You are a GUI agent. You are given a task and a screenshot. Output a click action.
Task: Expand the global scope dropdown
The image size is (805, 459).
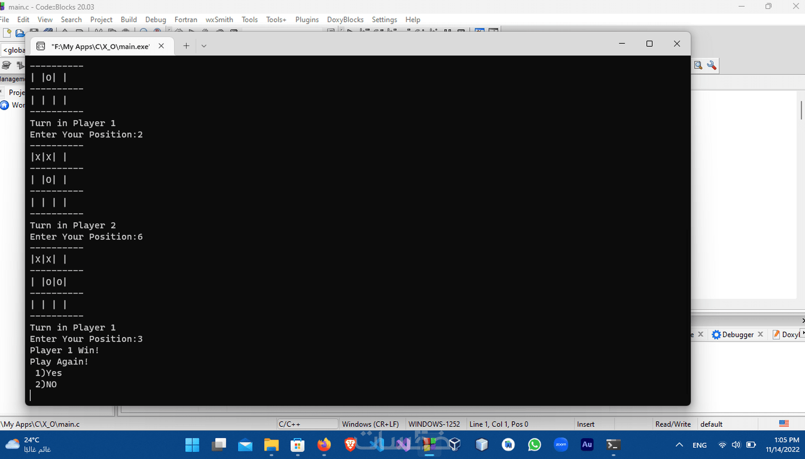(14, 50)
